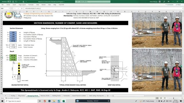Click Accessibility: Investigate in status bar
Screen dimensions: 184x103
[x=12, y=98]
